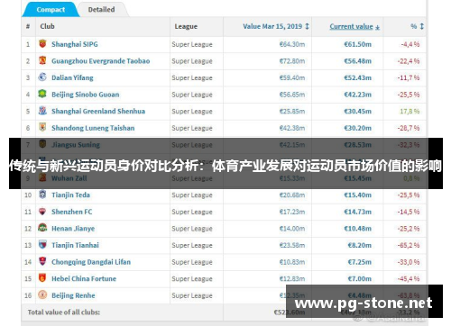Viewport: 451px width, 326px height.
Task: Click the Tianjin Tianhai crest icon
Action: pyautogui.click(x=42, y=245)
